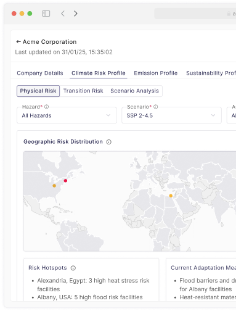Switch to the Emission Profile tab
Viewport: 236px width, 311px height.
(x=156, y=73)
